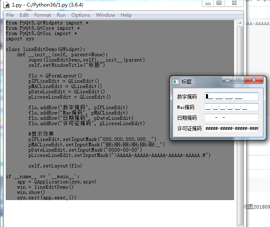Image resolution: width=270 pixels, height=227 pixels.
Task: Open the File menu
Action: [10, 15]
